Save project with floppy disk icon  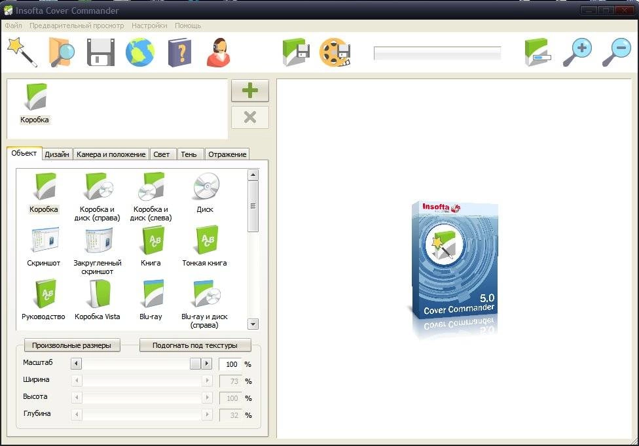pos(101,52)
